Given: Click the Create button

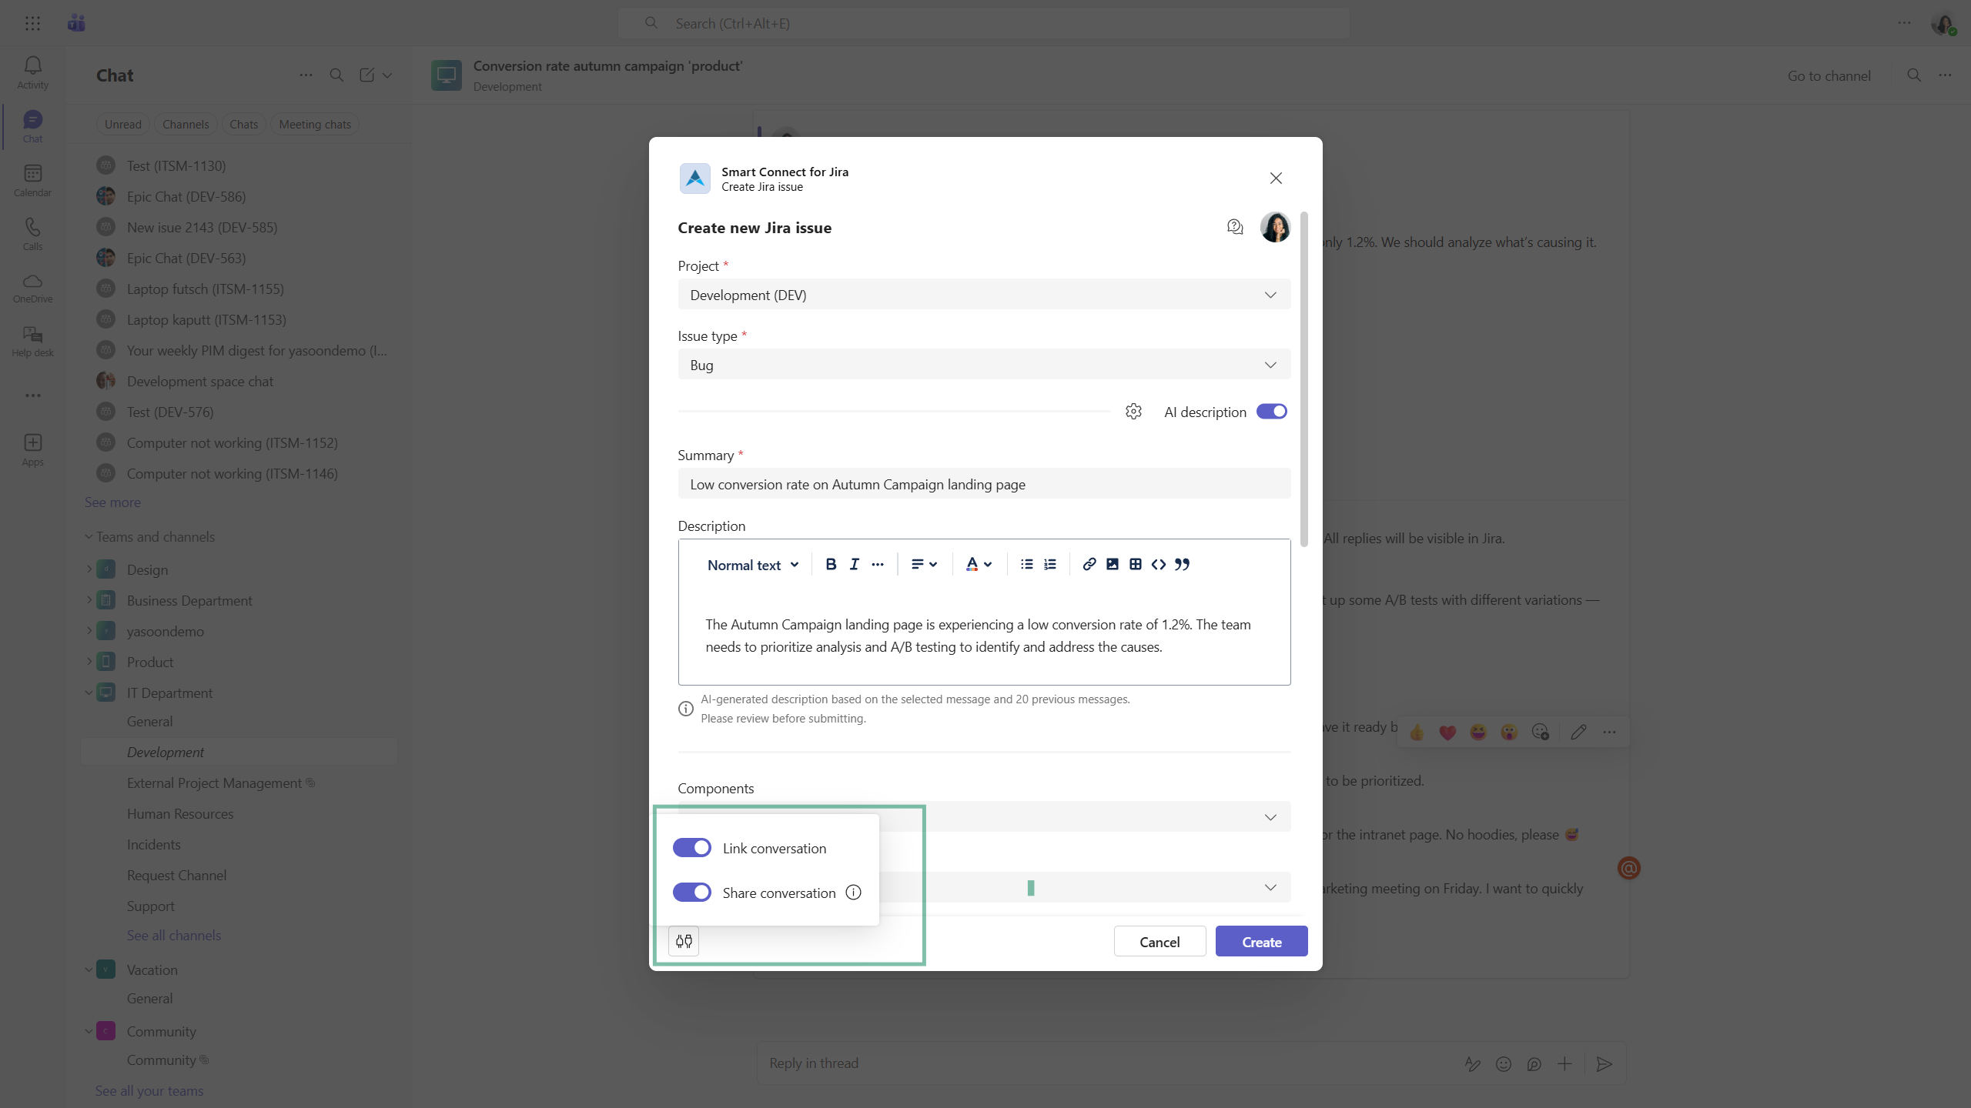Looking at the screenshot, I should pos(1260,942).
